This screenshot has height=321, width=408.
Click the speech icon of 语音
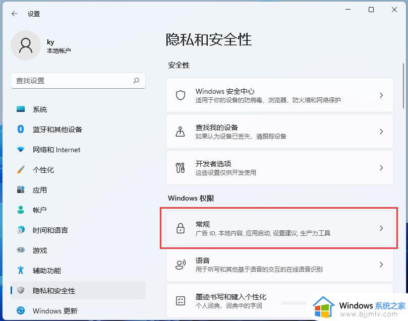tap(181, 265)
